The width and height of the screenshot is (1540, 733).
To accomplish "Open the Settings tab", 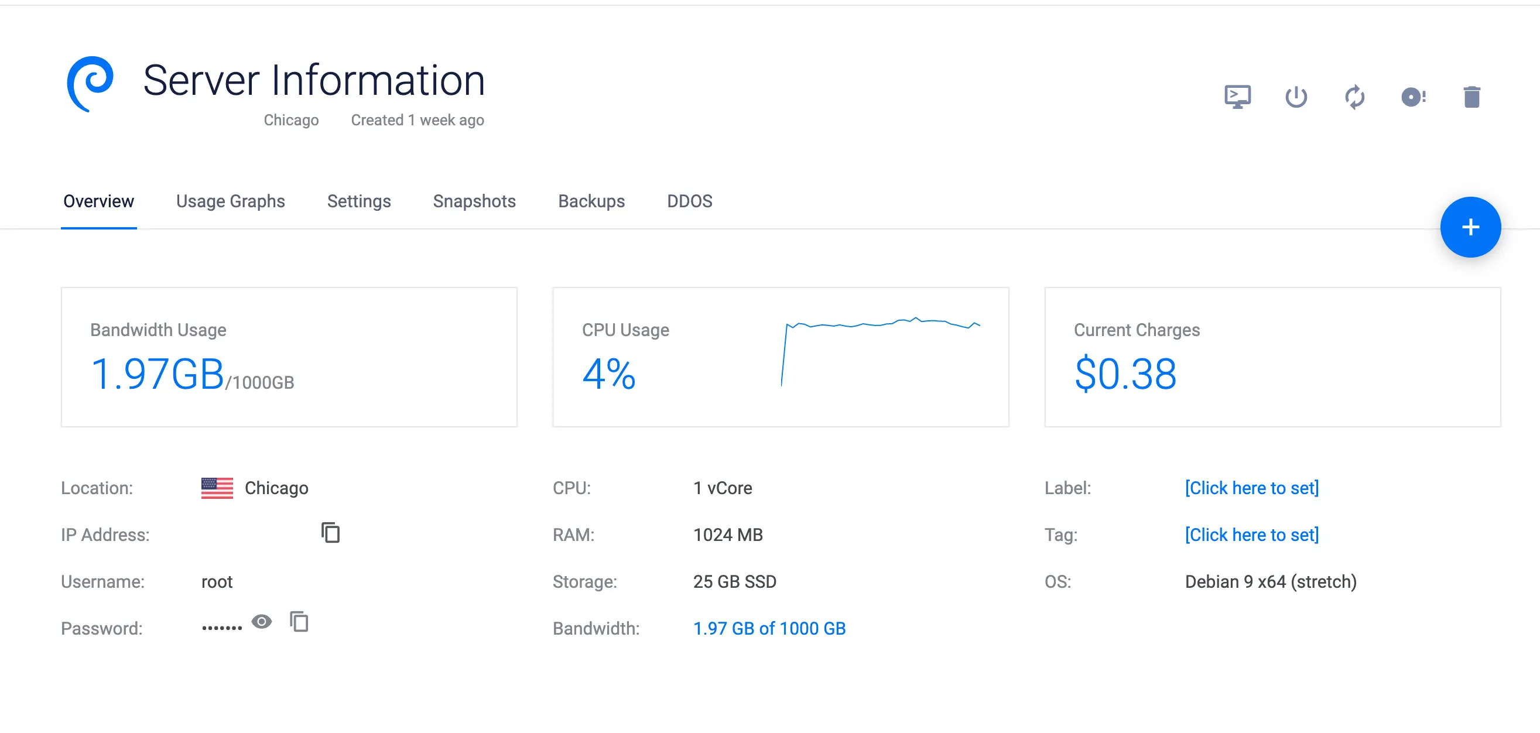I will [359, 201].
